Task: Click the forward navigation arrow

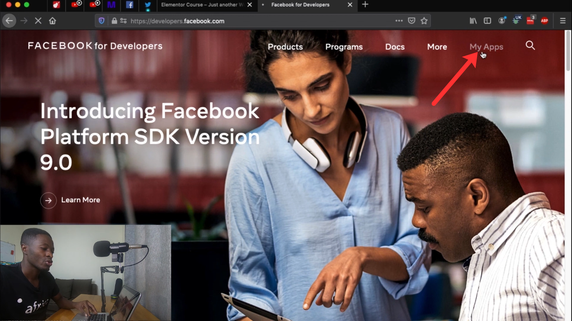Action: coord(24,21)
